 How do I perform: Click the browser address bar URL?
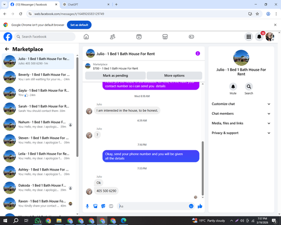69,14
